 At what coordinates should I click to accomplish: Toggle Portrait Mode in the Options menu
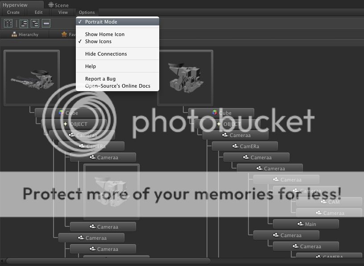(x=117, y=22)
